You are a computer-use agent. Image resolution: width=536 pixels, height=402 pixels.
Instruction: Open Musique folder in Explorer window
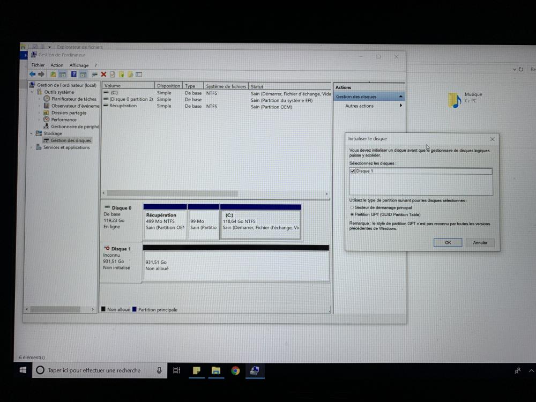465,99
